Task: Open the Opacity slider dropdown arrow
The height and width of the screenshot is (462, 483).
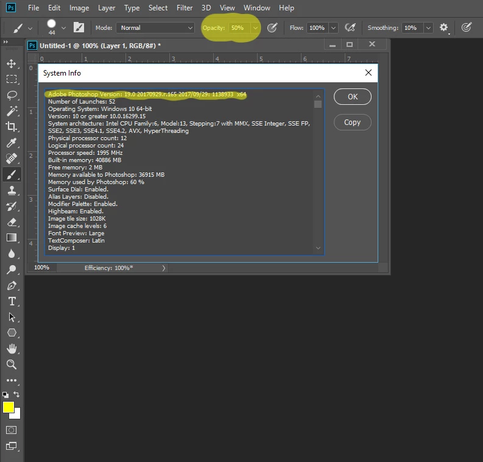Action: pyautogui.click(x=255, y=28)
